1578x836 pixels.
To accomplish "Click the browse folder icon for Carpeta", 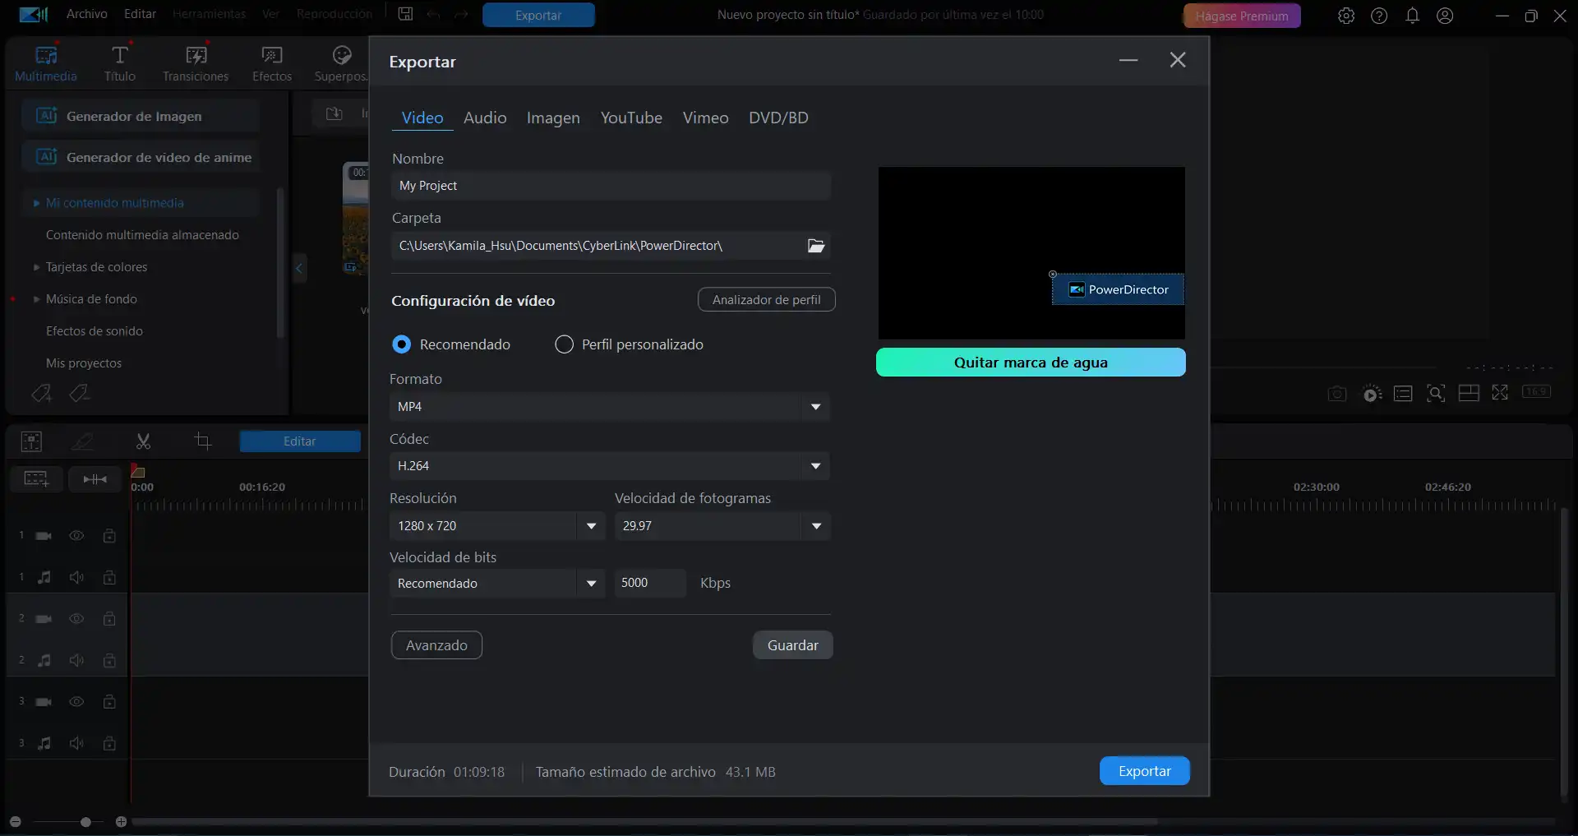I will click(x=816, y=246).
